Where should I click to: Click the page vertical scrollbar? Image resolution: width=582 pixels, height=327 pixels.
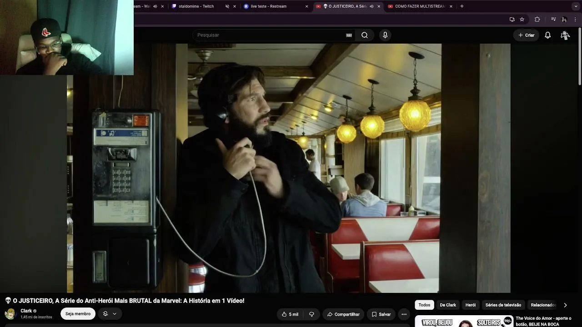coord(580,56)
